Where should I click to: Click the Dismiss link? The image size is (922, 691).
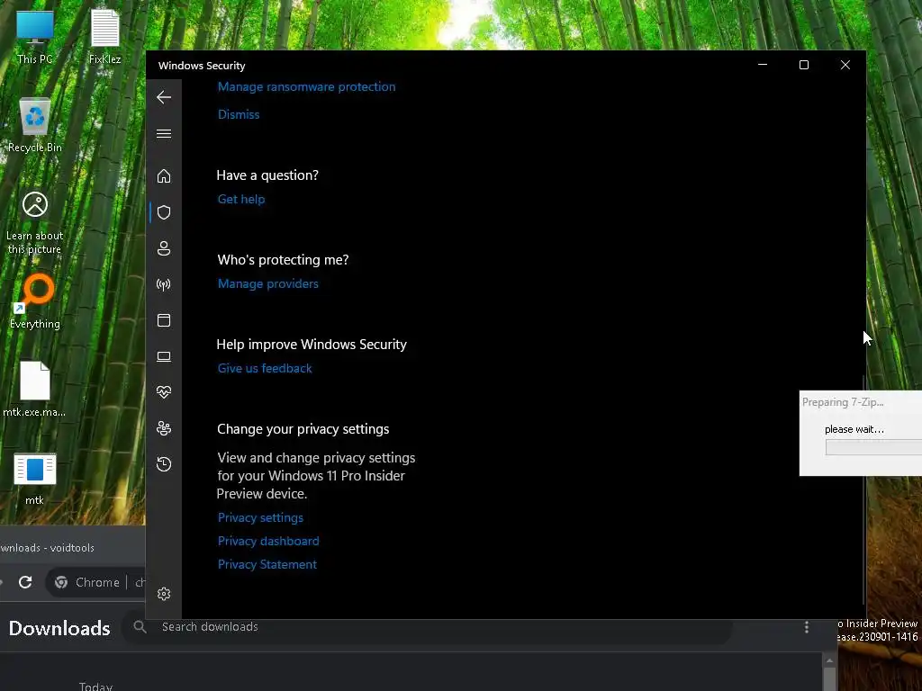(238, 114)
